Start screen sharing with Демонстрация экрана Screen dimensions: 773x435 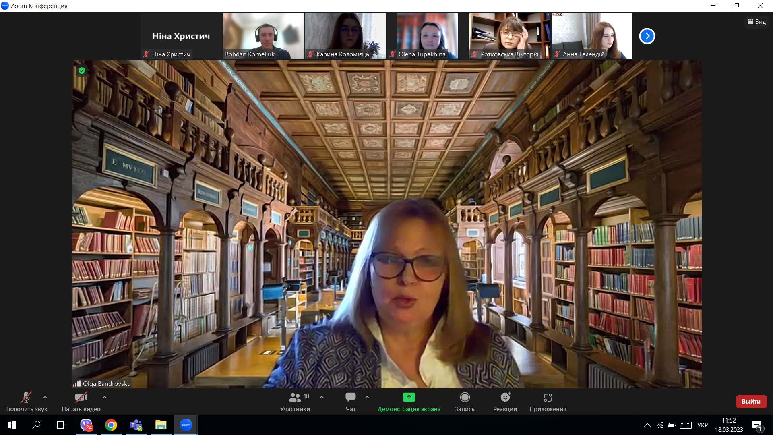pyautogui.click(x=409, y=402)
